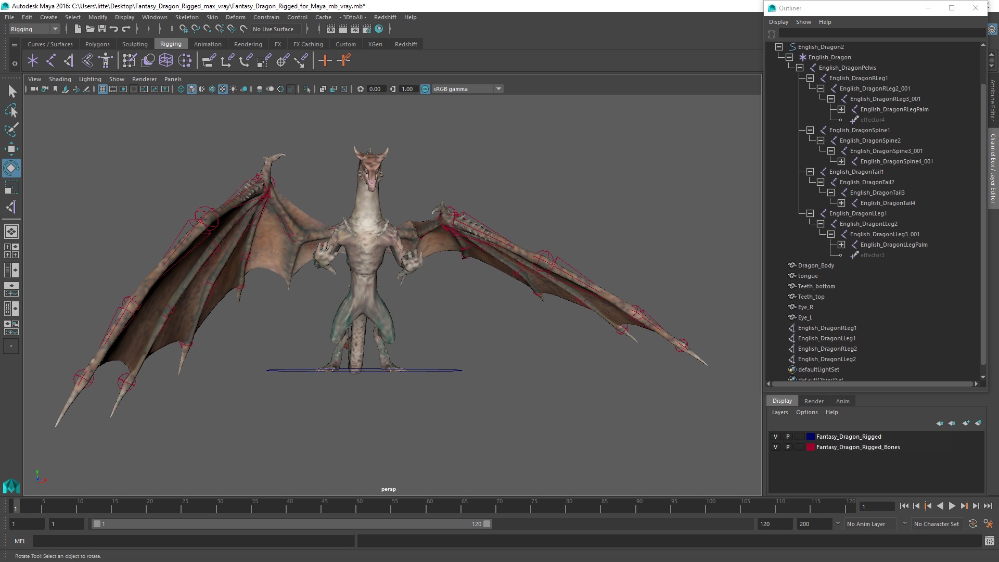Screen dimensions: 999x562
Task: Click the IPR render icon
Action: point(355,29)
